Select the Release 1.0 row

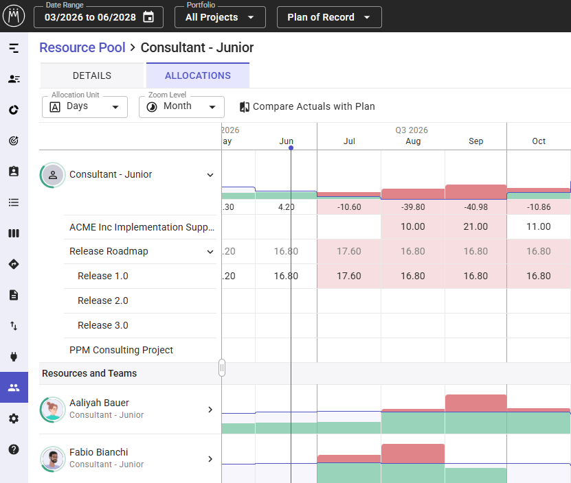140,276
